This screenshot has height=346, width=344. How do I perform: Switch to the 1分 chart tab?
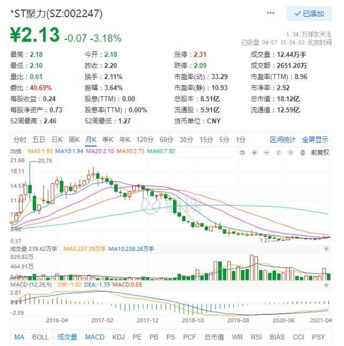pos(241,140)
